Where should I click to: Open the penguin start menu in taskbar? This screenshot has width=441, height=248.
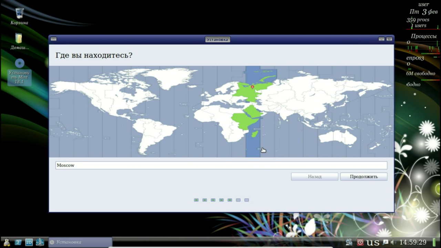[x=7, y=242]
